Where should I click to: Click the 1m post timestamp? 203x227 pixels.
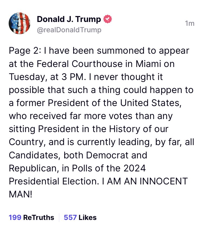click(190, 24)
